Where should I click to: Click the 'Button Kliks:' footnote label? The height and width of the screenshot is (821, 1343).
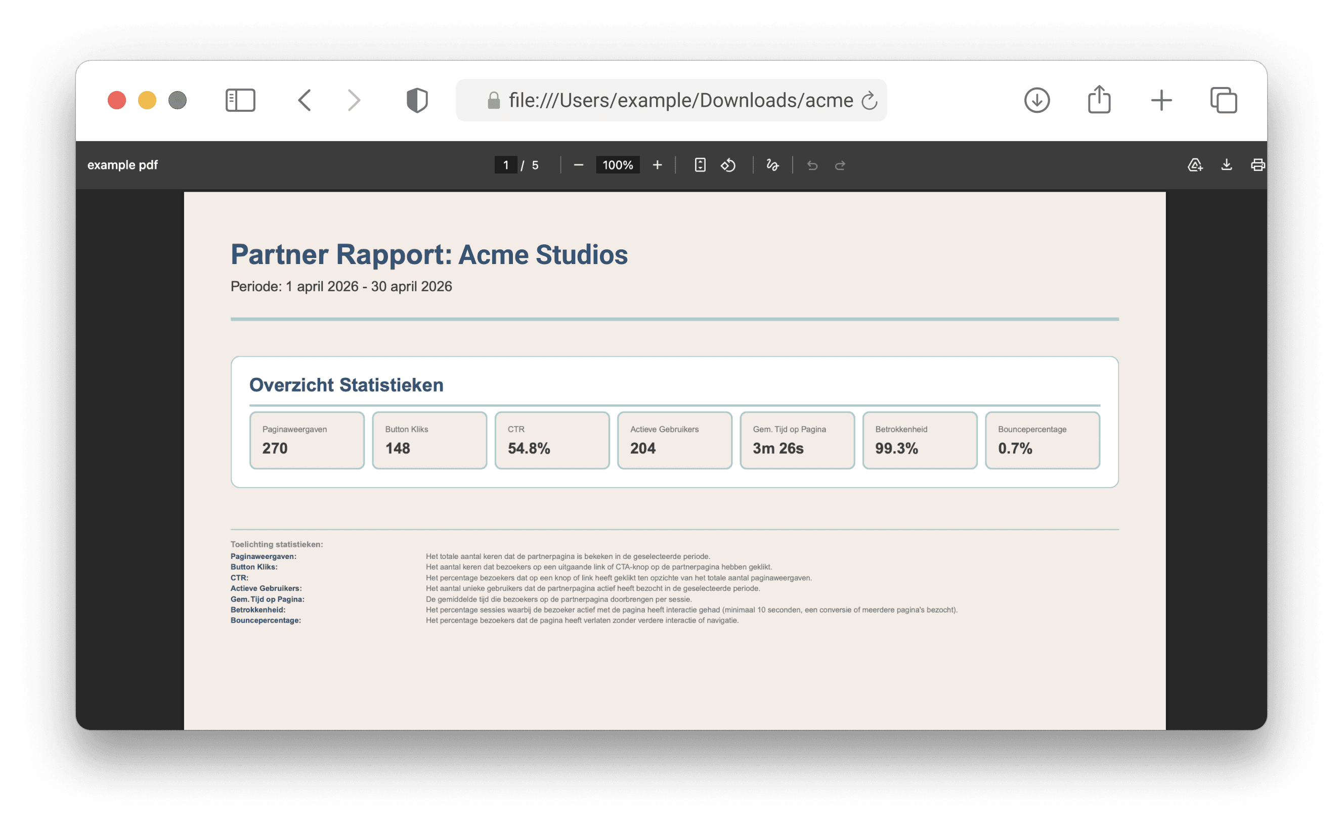click(x=253, y=567)
